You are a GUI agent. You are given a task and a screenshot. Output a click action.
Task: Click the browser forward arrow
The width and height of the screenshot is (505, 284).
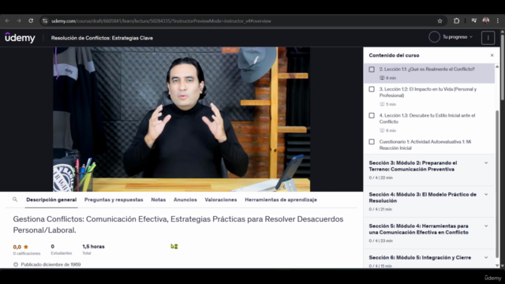coord(19,21)
